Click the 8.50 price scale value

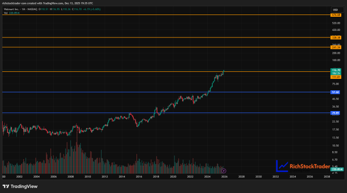(x=335, y=152)
